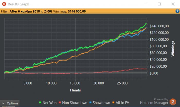Click the '$0,00' axis label
The image size is (180, 107).
pos(154,73)
